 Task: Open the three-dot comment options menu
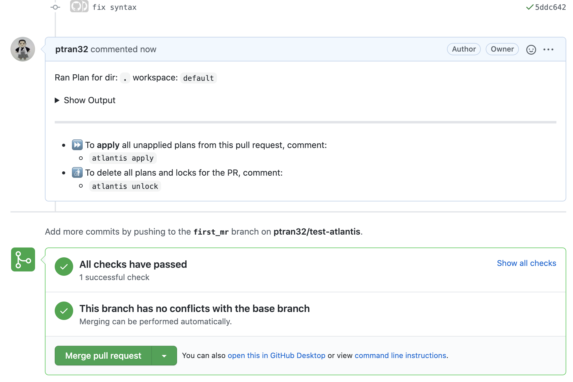(x=548, y=49)
